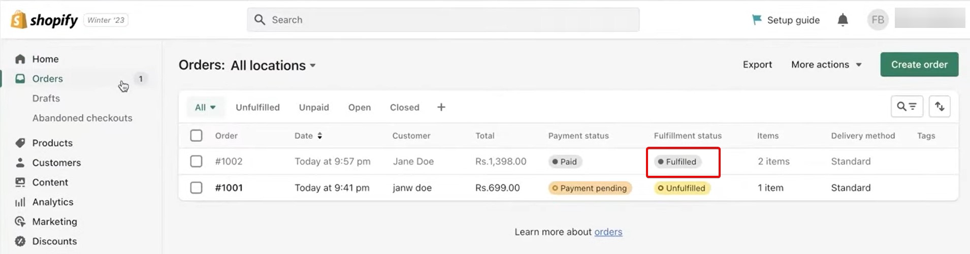Click the Shopify logo

click(44, 20)
